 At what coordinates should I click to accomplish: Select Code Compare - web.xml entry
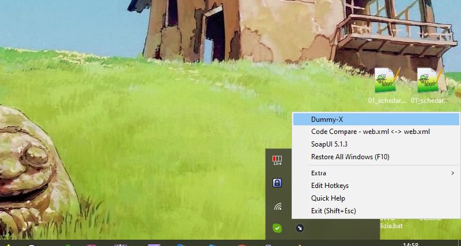(x=376, y=132)
